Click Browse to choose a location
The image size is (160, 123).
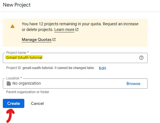click(133, 84)
